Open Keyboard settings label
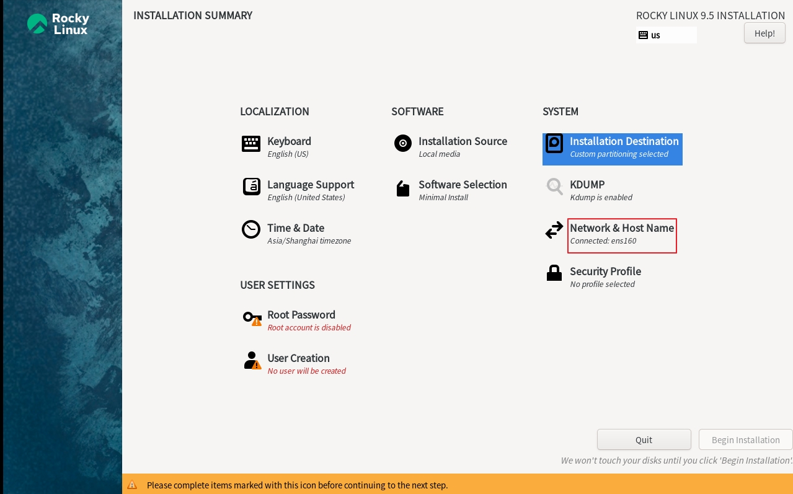The width and height of the screenshot is (793, 494). [x=289, y=141]
